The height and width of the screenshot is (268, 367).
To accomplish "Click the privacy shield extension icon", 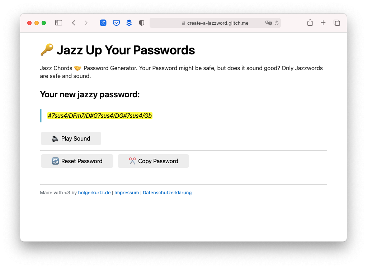I will click(141, 23).
